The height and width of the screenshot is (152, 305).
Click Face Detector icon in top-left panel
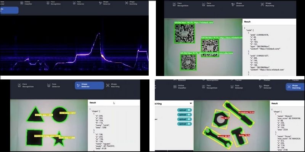coord(74,3)
